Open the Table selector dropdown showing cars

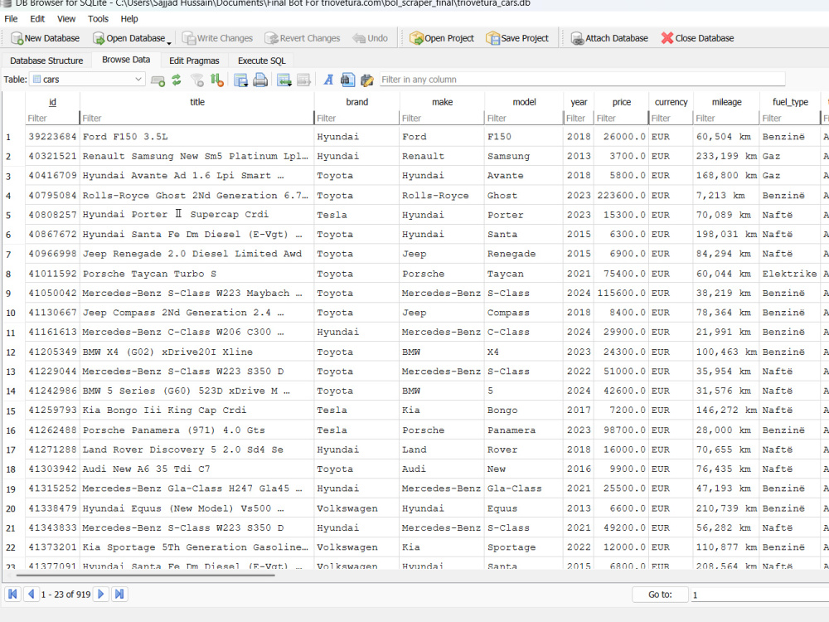coord(87,80)
